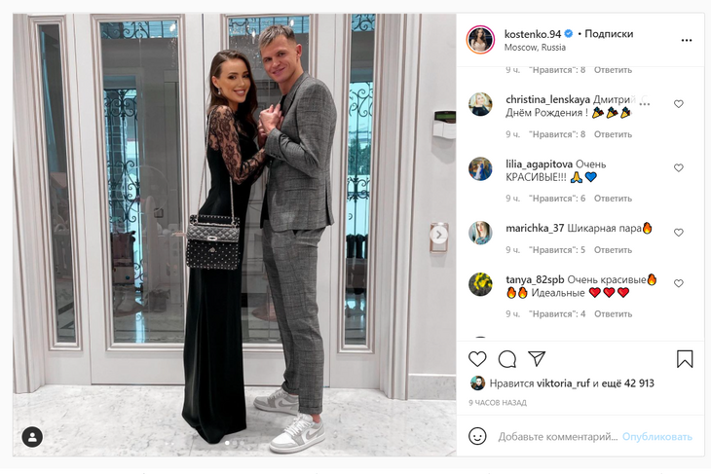Click the Подписки following button
The image size is (711, 474).
(609, 33)
